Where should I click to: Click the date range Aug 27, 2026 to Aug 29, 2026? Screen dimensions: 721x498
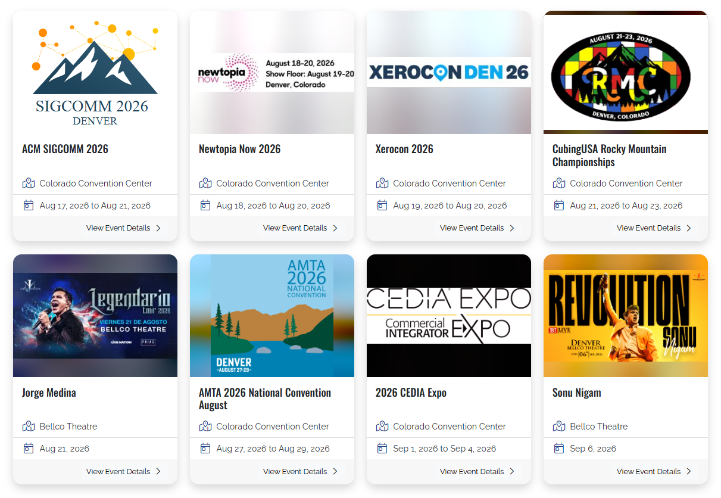pyautogui.click(x=273, y=449)
